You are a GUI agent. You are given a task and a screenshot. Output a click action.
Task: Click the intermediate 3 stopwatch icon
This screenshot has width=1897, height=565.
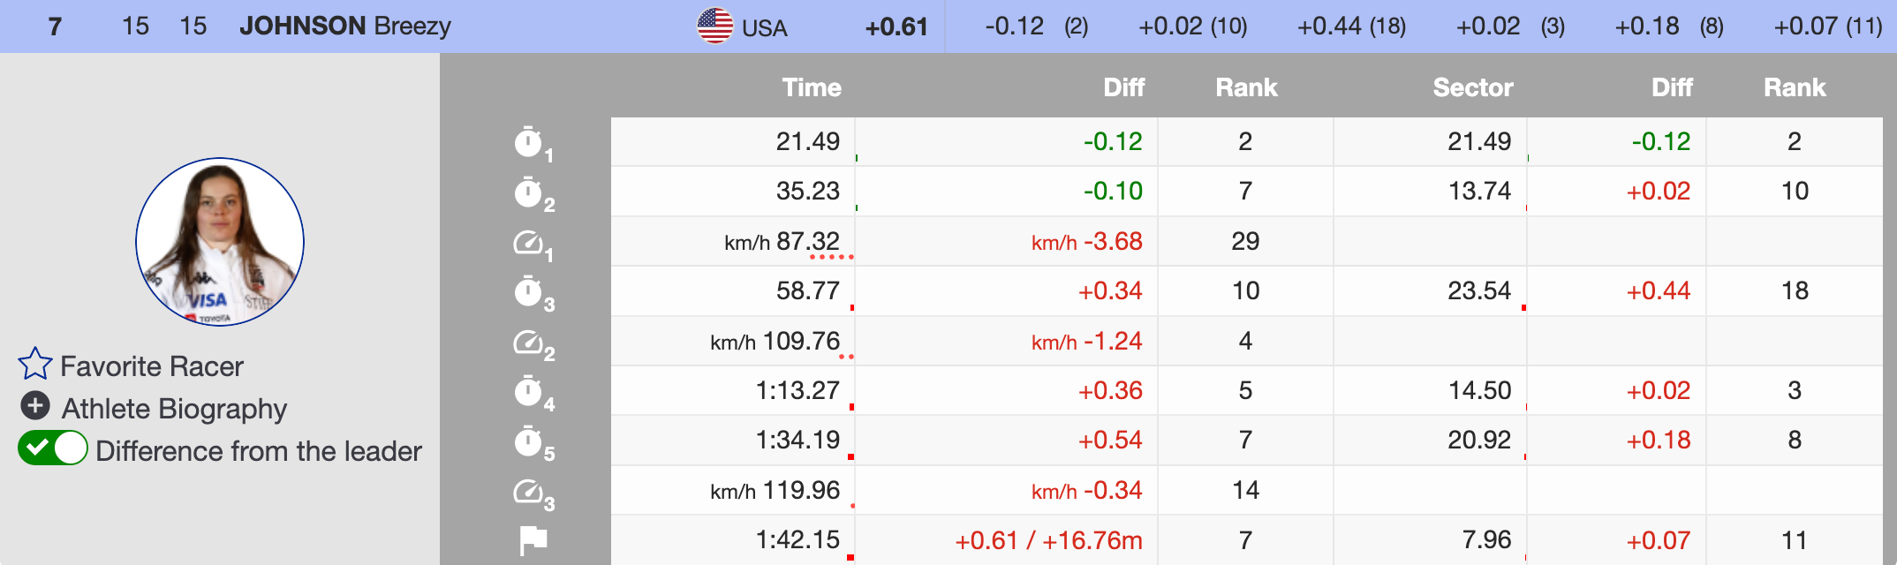pos(529,291)
